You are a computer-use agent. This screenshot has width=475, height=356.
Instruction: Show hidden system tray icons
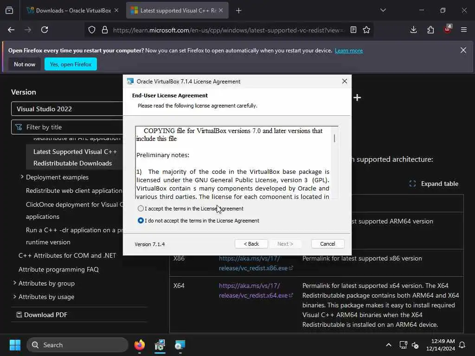click(389, 345)
